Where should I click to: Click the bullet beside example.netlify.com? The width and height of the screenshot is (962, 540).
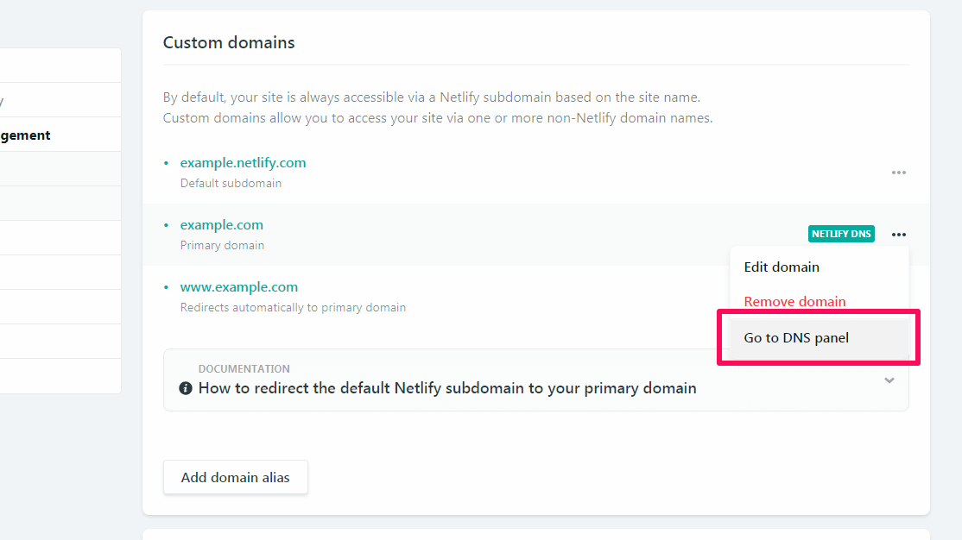(167, 162)
